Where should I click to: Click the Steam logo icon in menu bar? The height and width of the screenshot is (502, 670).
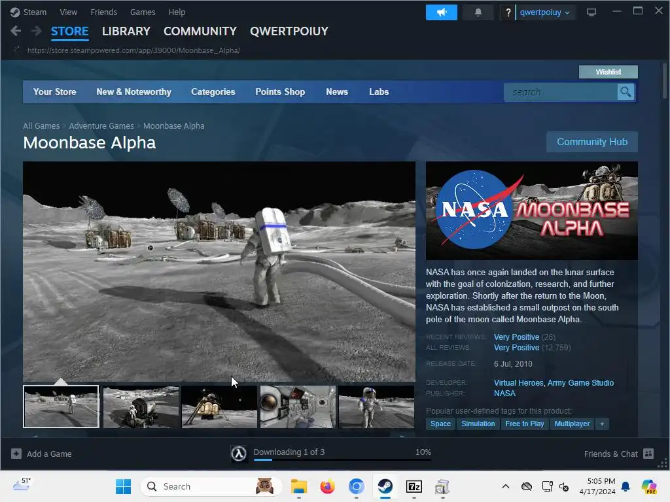15,12
